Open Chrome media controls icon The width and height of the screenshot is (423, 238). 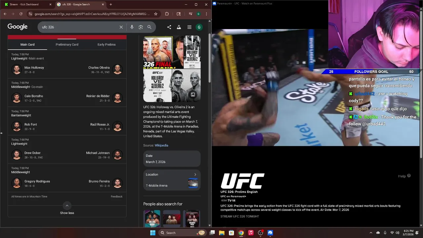[x=190, y=14]
